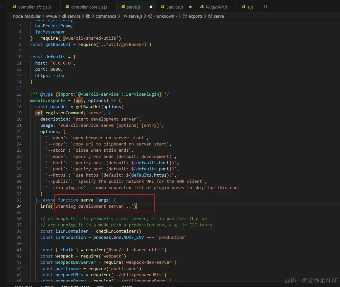Screen dimensions: 340x287
Task: Click the getBaseUrl variable on line 8
Action: [58, 44]
